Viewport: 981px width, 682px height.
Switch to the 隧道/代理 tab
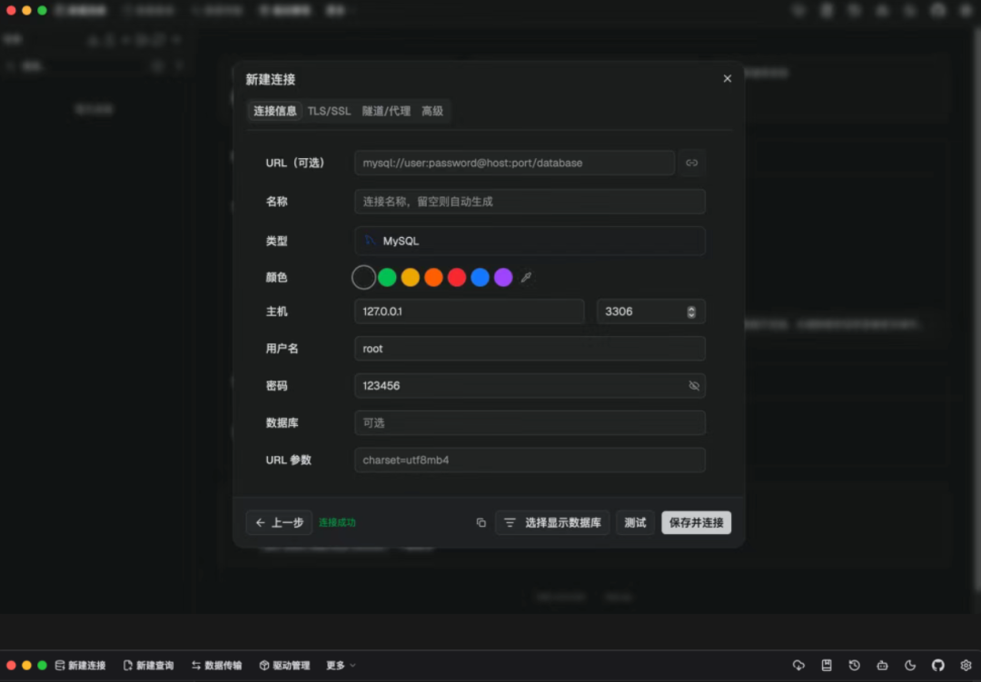click(x=386, y=112)
